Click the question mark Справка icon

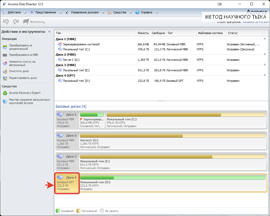tap(137, 12)
